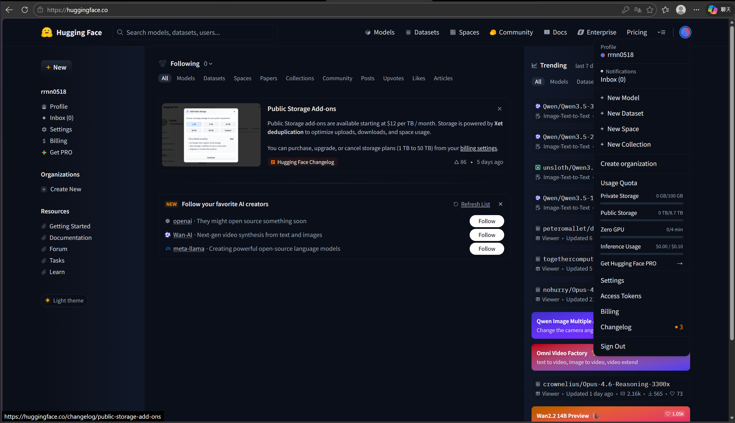Click the Hugging Face emoji logo
Viewport: 735px width, 423px height.
click(x=47, y=32)
